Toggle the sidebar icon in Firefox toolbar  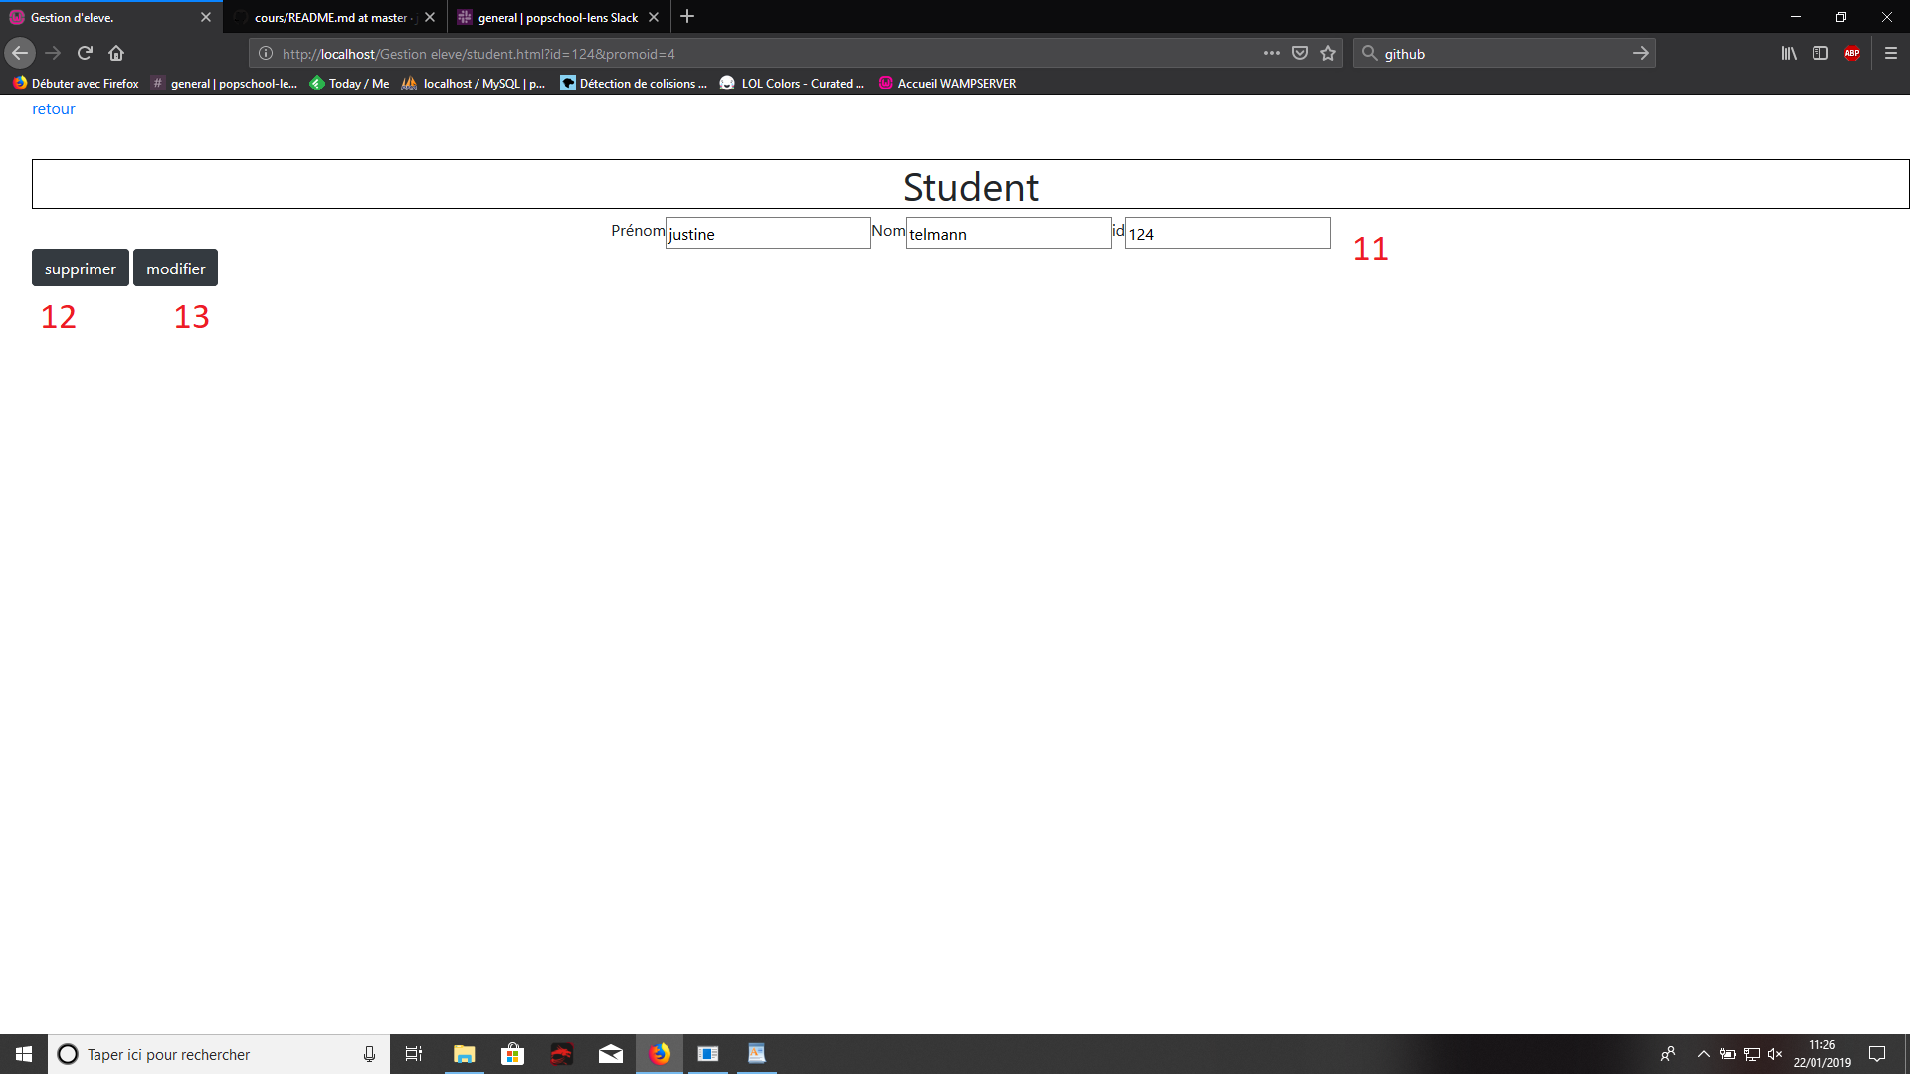click(x=1820, y=54)
